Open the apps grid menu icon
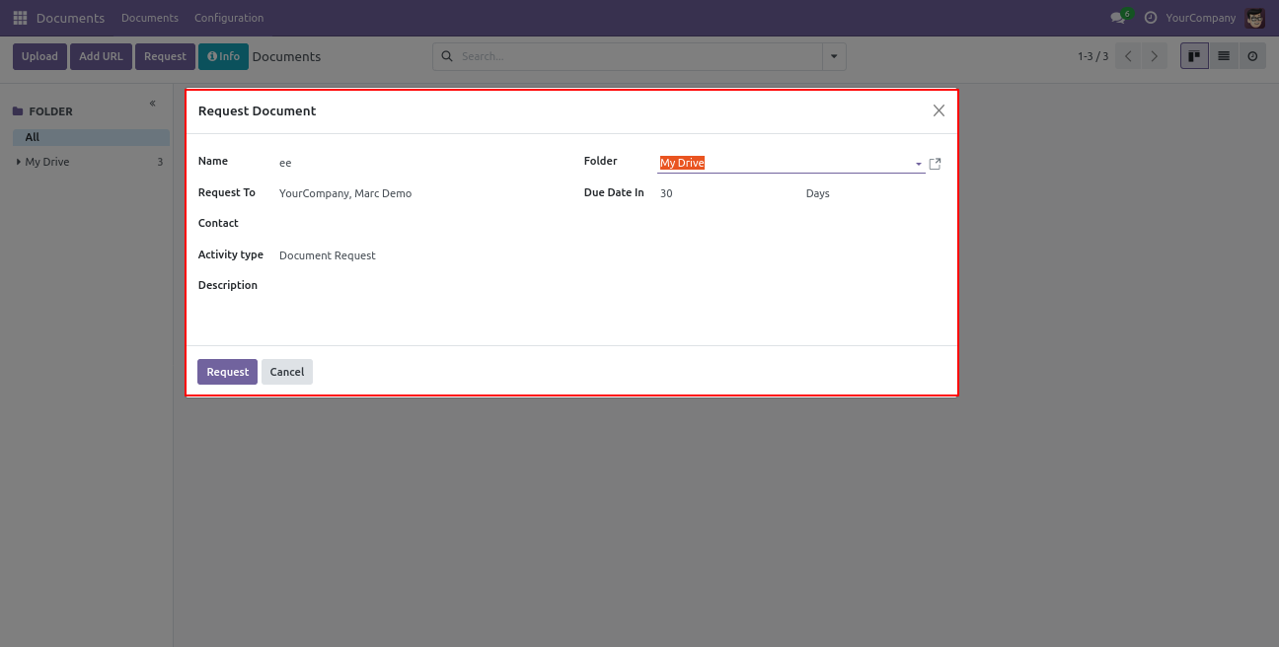The width and height of the screenshot is (1279, 647). 20,18
